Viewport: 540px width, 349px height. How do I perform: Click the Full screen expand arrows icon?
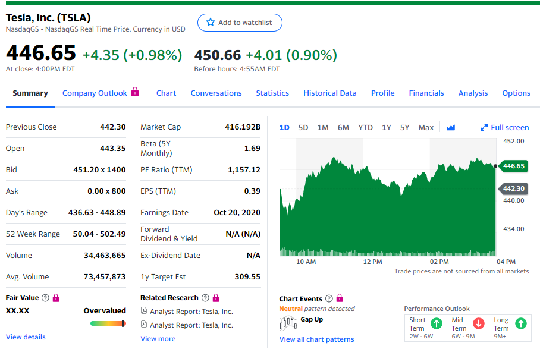point(484,127)
